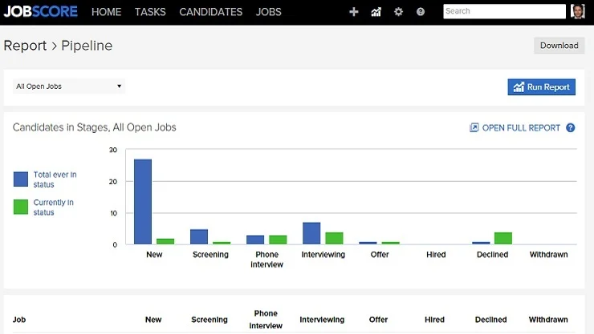Image resolution: width=594 pixels, height=334 pixels.
Task: Click the tall blue New bar in chart
Action: [x=143, y=201]
